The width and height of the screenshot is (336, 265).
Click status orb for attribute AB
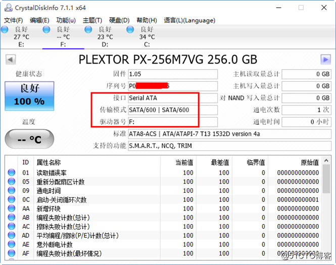click(12, 217)
